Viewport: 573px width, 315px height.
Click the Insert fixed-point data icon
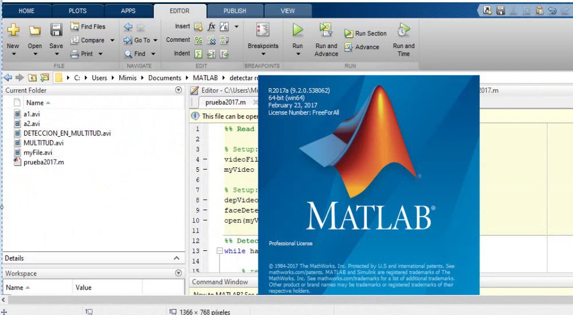pos(224,26)
